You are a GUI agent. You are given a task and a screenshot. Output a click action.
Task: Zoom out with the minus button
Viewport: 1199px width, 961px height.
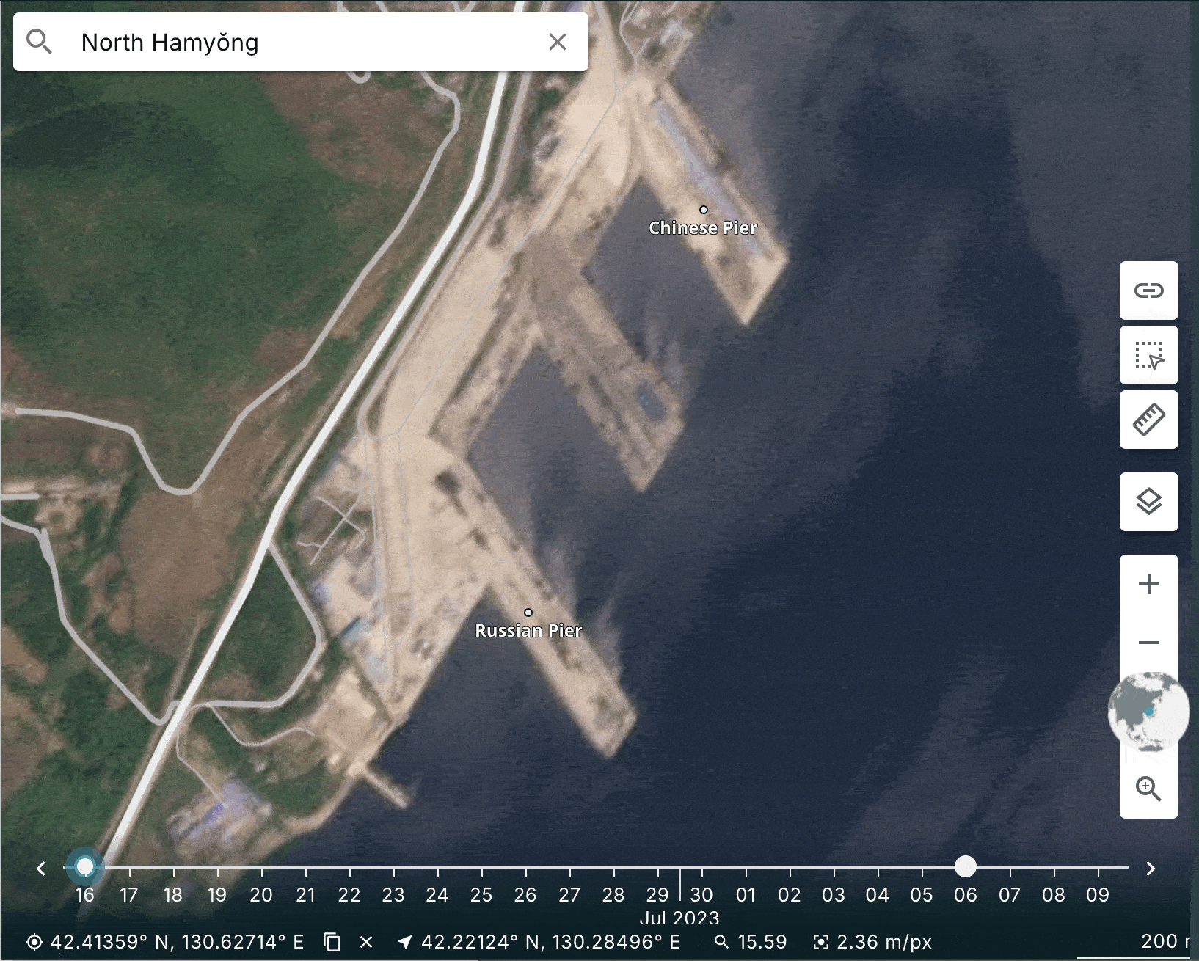pos(1149,643)
